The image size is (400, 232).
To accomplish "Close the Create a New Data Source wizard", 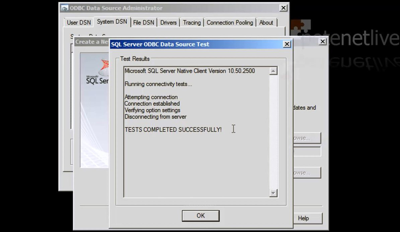I will [323, 41].
